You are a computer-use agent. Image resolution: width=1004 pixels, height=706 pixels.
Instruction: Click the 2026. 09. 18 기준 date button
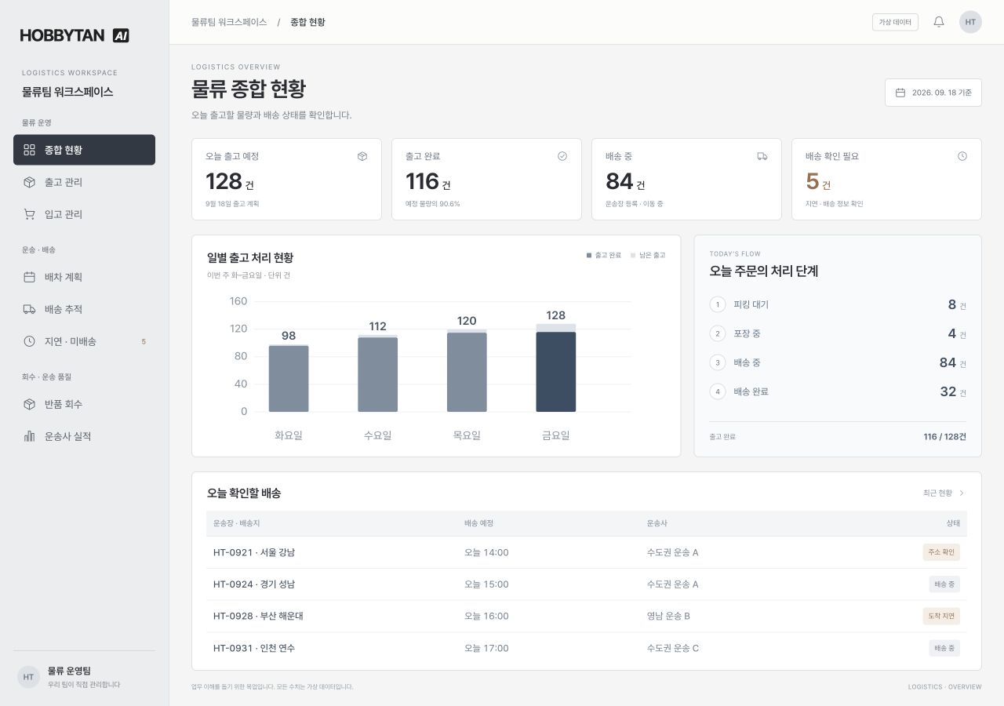933,93
